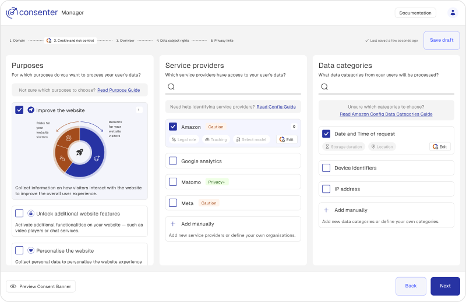Click the Purposes heading
466x302 pixels.
(27, 66)
